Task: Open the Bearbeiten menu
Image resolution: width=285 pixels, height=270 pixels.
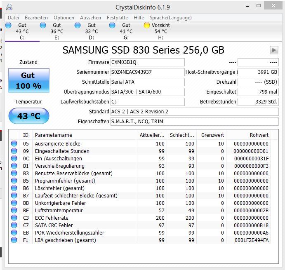Action: (36, 18)
